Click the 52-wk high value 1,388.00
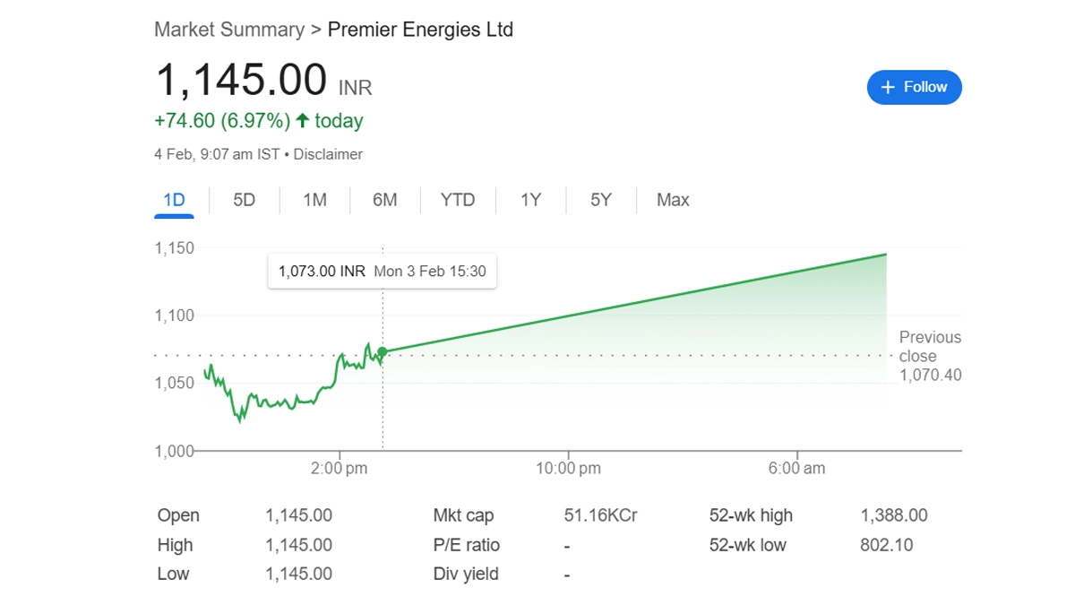Image resolution: width=1075 pixels, height=605 pixels. pos(893,515)
